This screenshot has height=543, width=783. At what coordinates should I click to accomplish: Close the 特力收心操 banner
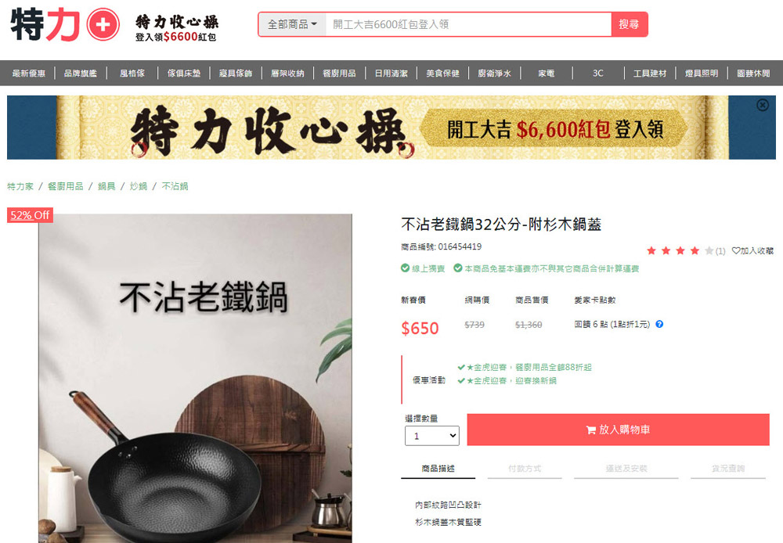pos(762,105)
